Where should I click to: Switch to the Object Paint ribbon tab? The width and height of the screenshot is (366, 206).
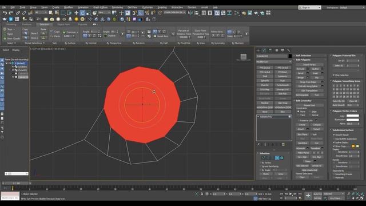63,24
